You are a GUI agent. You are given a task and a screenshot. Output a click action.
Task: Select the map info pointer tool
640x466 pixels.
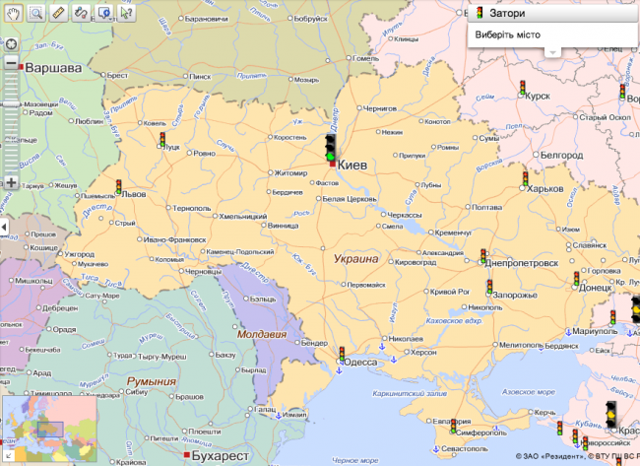(x=125, y=12)
